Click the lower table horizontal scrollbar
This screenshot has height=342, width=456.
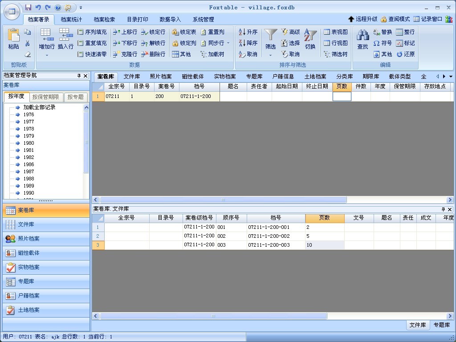click(x=213, y=316)
